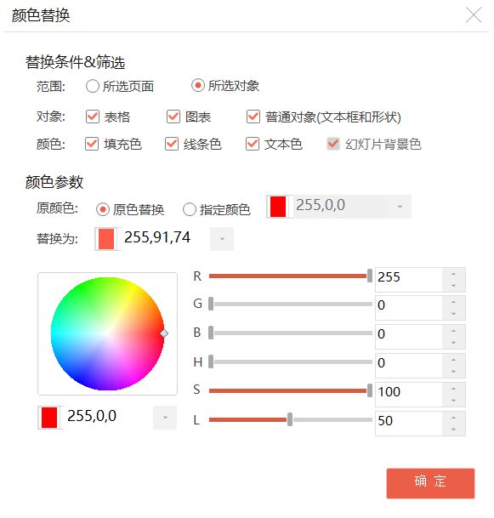Expand the 原颜色 255,0,0 color dropdown

coord(400,207)
